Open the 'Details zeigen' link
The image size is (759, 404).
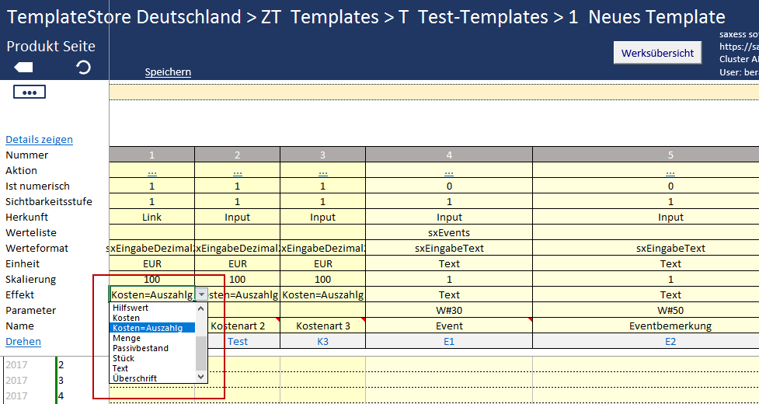(x=39, y=140)
